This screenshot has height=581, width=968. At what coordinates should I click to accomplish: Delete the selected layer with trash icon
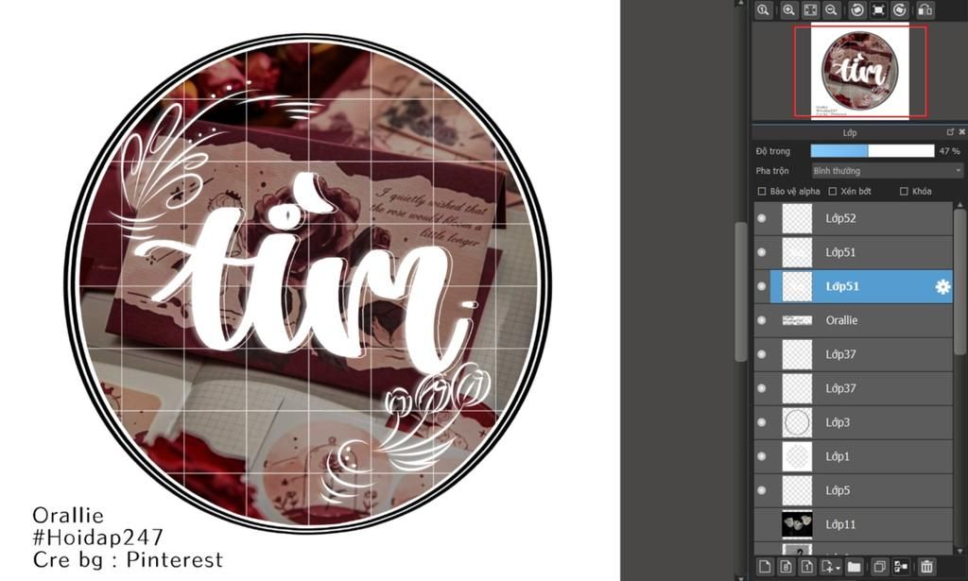[x=926, y=566]
